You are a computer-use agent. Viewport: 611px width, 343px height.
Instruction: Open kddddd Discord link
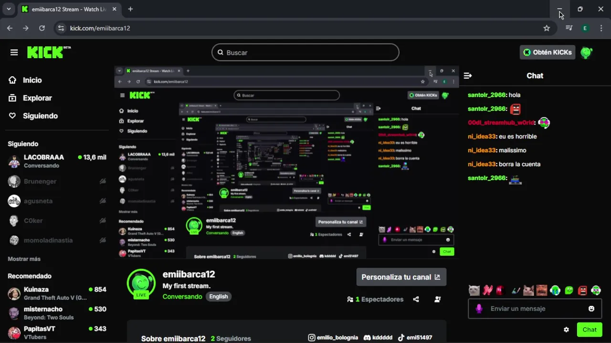click(x=378, y=337)
